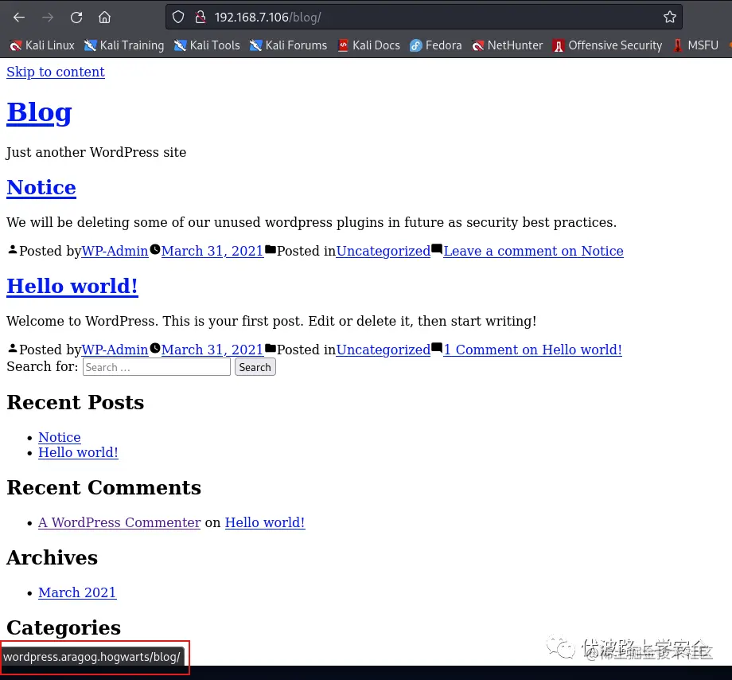Click the forward navigation arrow
This screenshot has height=680, width=732.
point(48,18)
